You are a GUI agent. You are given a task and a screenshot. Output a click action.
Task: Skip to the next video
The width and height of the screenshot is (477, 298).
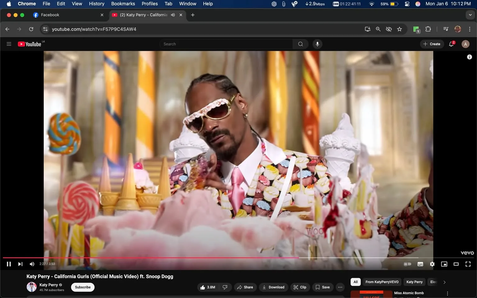point(20,264)
